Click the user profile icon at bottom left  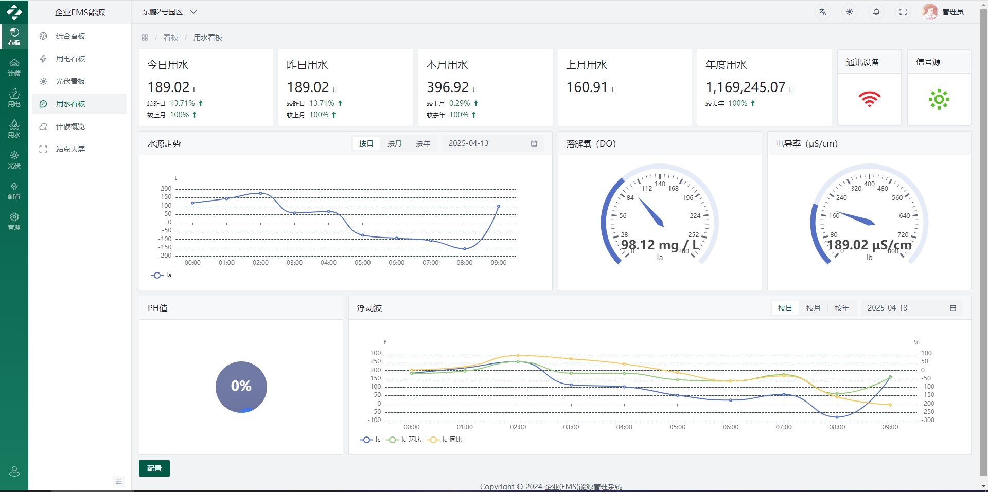(14, 471)
